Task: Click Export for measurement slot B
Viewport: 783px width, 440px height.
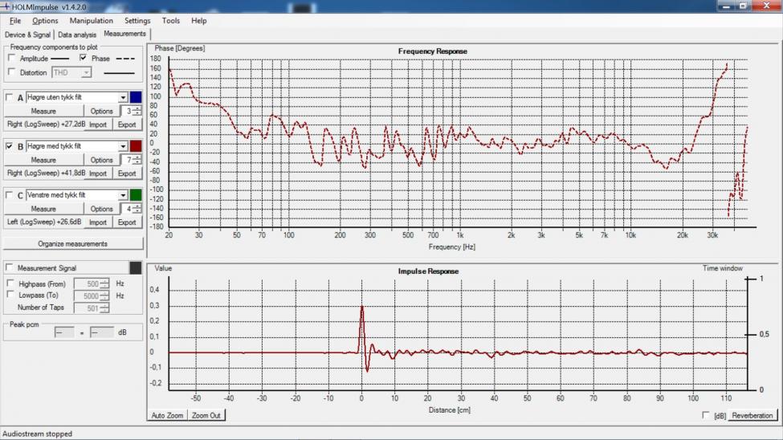Action: [x=127, y=173]
